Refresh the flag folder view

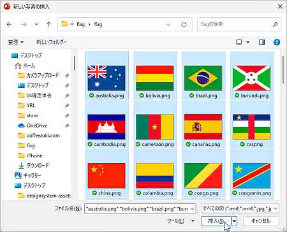(184, 25)
